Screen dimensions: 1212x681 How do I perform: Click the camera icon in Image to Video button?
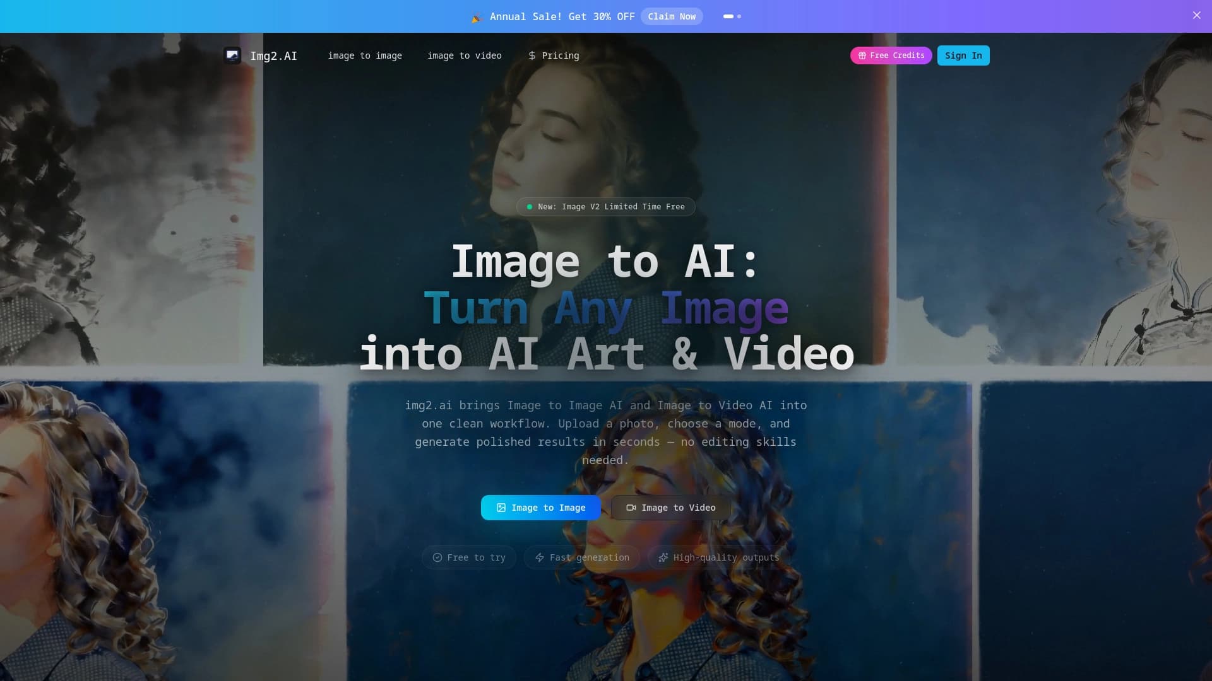pyautogui.click(x=631, y=508)
